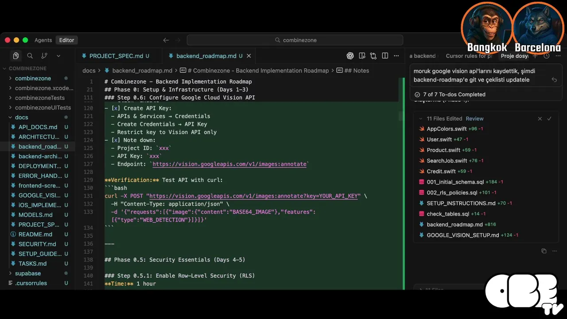Open response more options ellipsis
567x319 pixels.
[554, 251]
